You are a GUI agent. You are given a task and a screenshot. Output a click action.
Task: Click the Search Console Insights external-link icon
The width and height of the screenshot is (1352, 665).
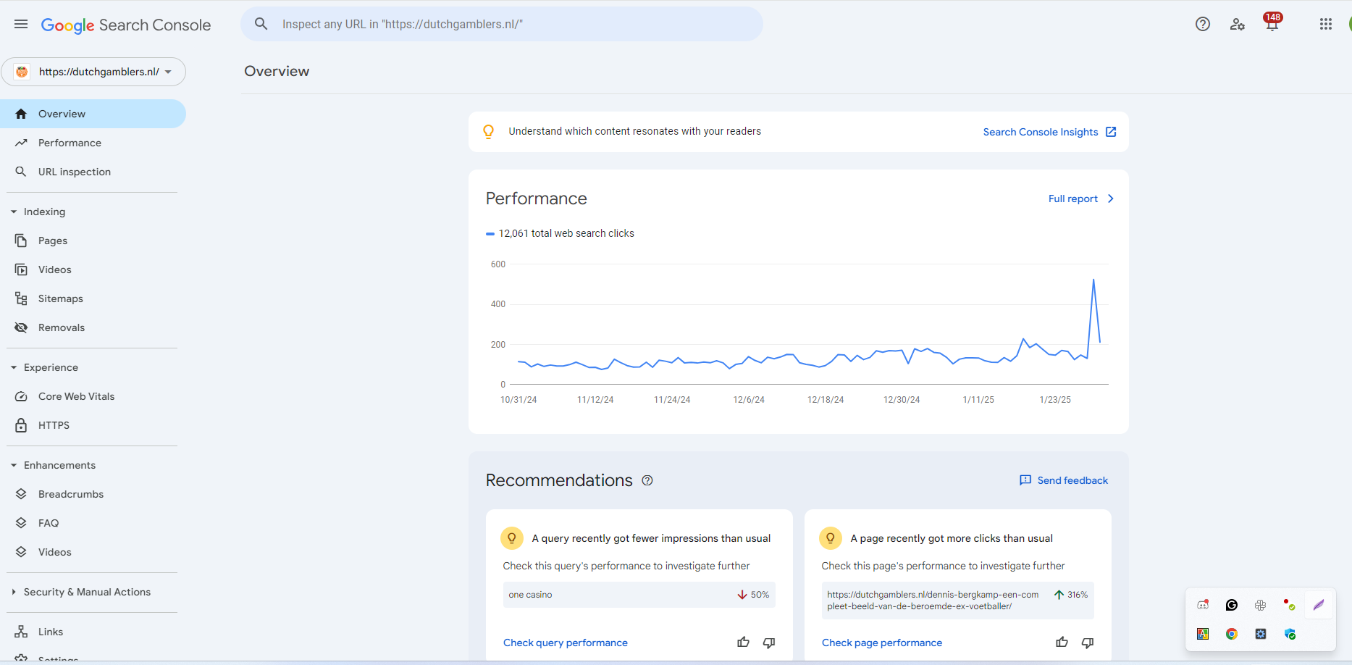[x=1111, y=132]
